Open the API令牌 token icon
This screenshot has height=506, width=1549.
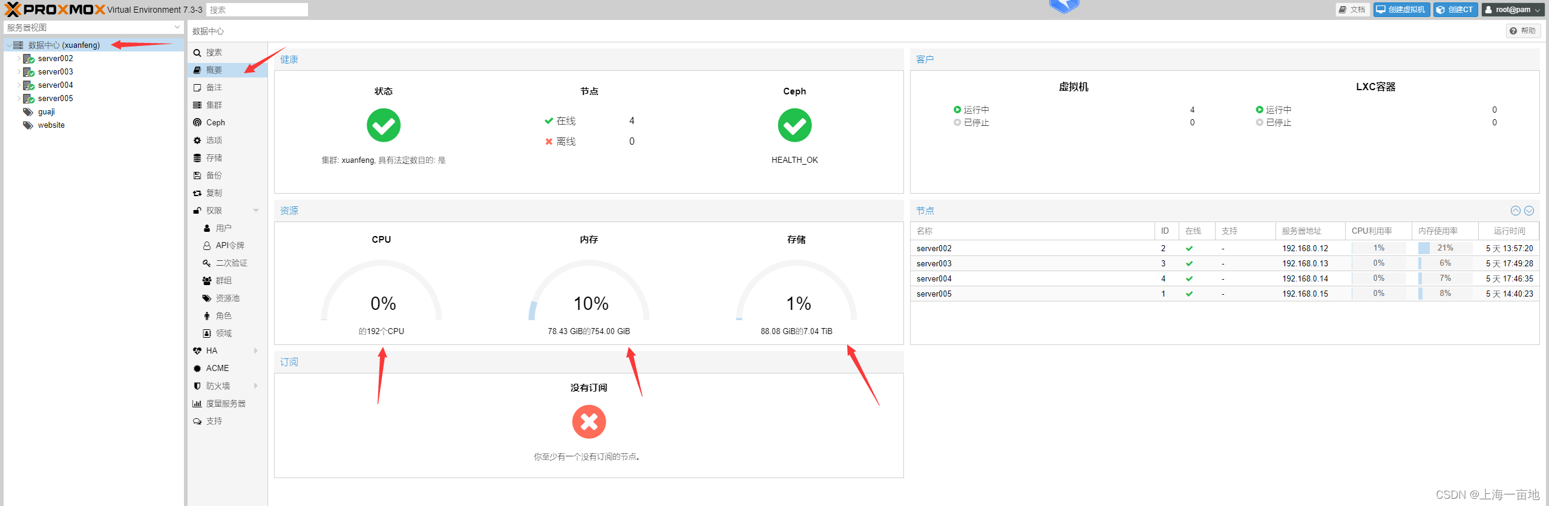[x=207, y=246]
